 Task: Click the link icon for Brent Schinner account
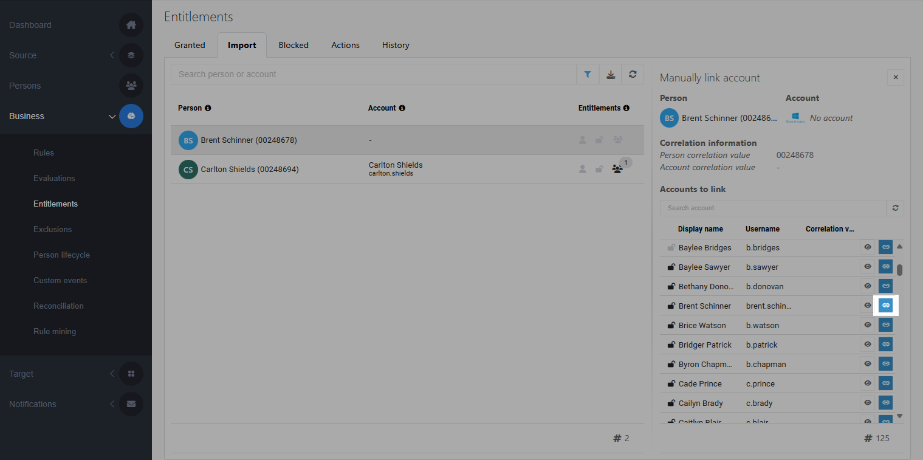coord(886,306)
